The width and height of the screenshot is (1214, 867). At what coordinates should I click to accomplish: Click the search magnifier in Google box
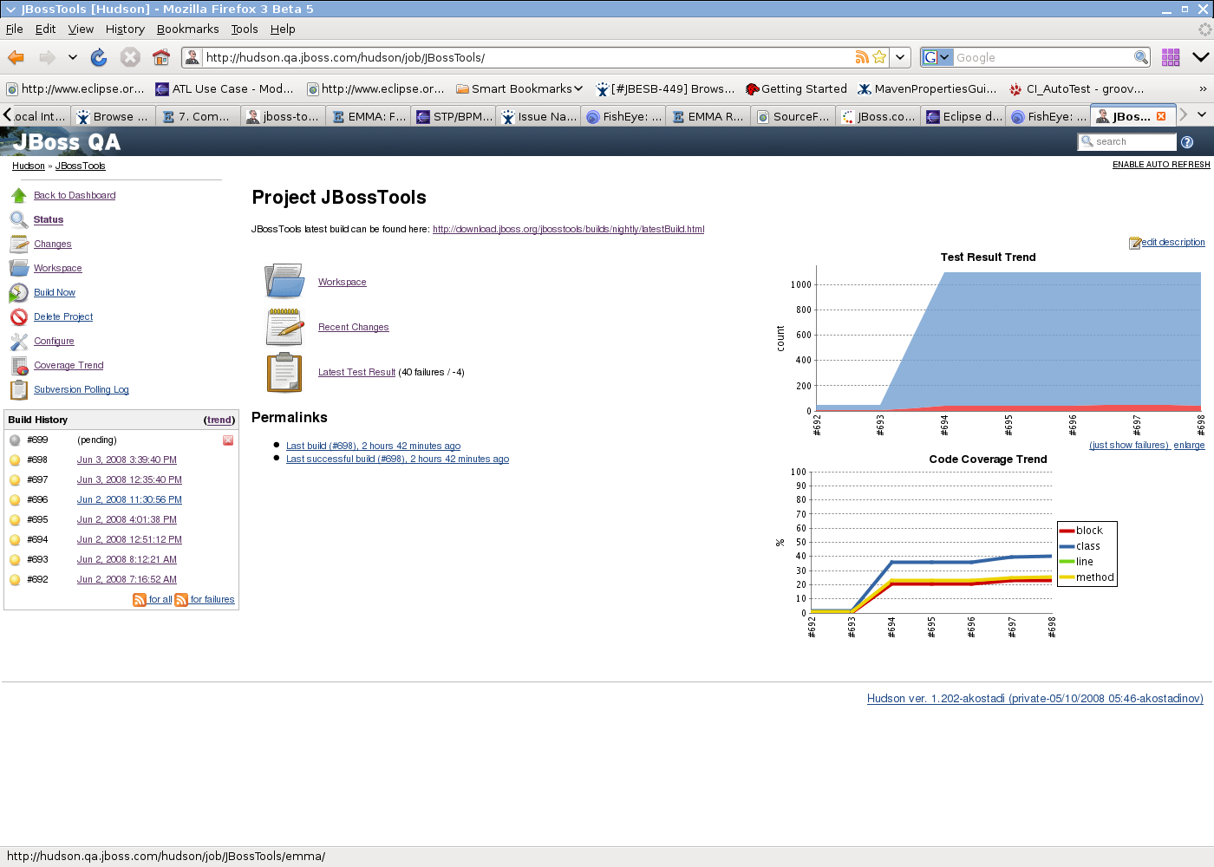[1141, 57]
